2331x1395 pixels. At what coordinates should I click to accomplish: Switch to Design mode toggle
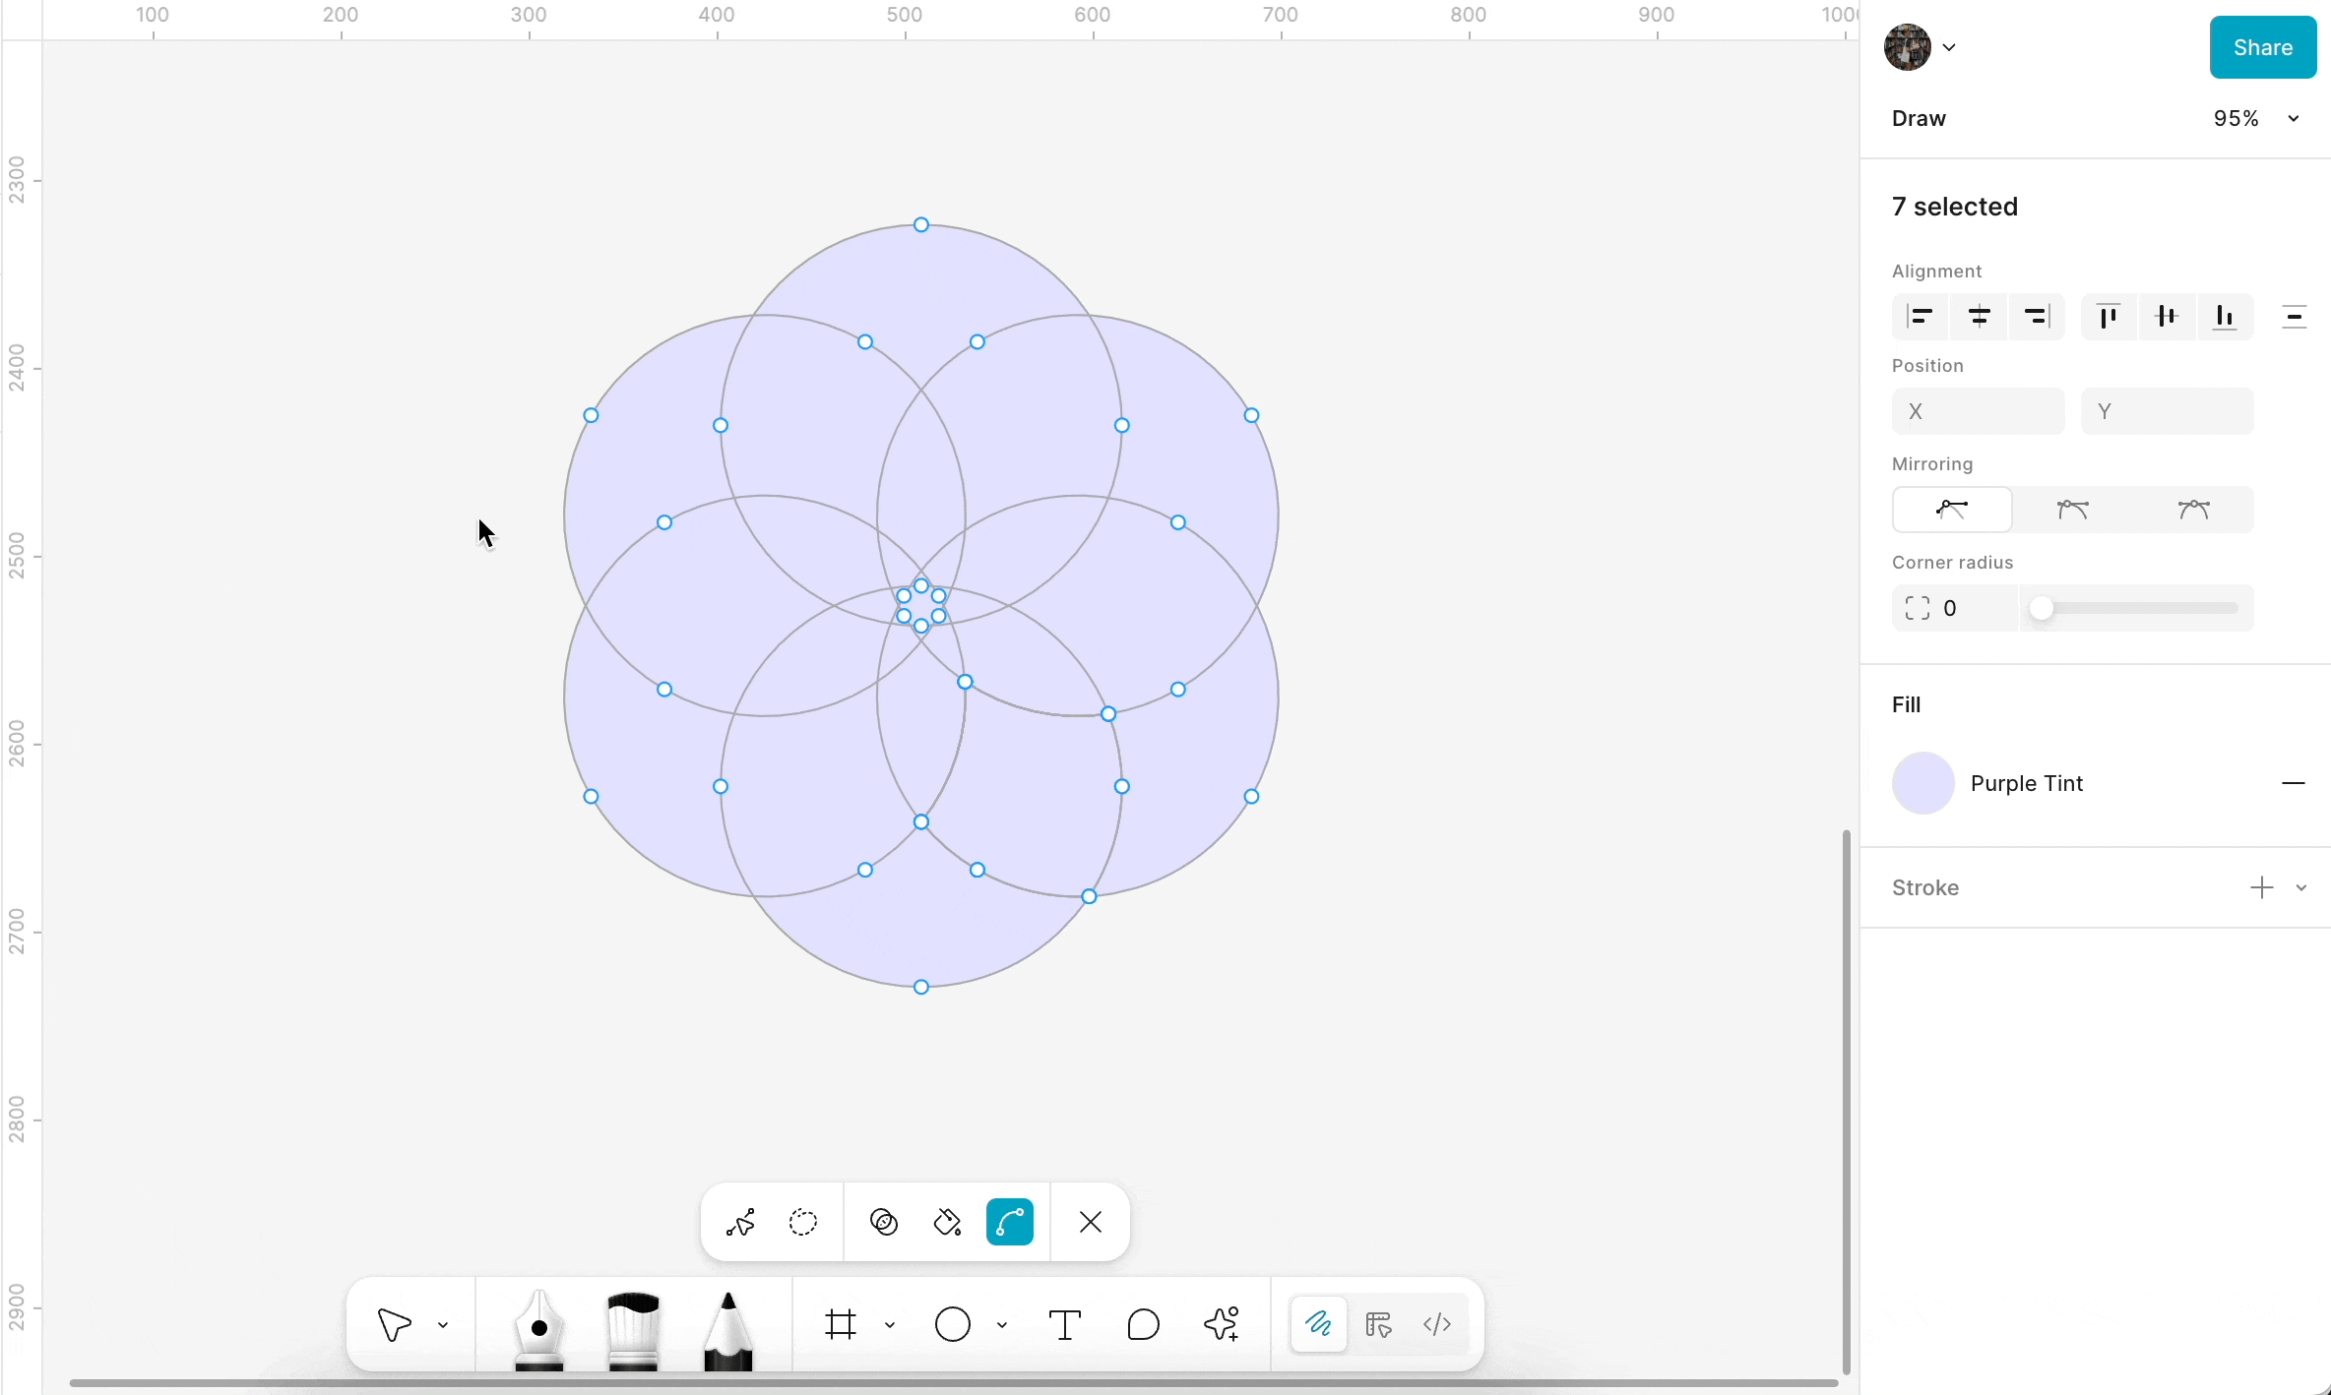[1378, 1324]
